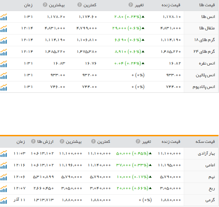Click time ۱۲:۰۷ in ربع row
The width and height of the screenshot is (219, 207).
click(20, 188)
